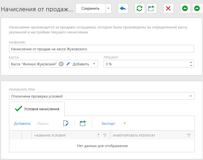Click Добавить in the Касса field
This screenshot has height=160, width=203.
tap(81, 64)
